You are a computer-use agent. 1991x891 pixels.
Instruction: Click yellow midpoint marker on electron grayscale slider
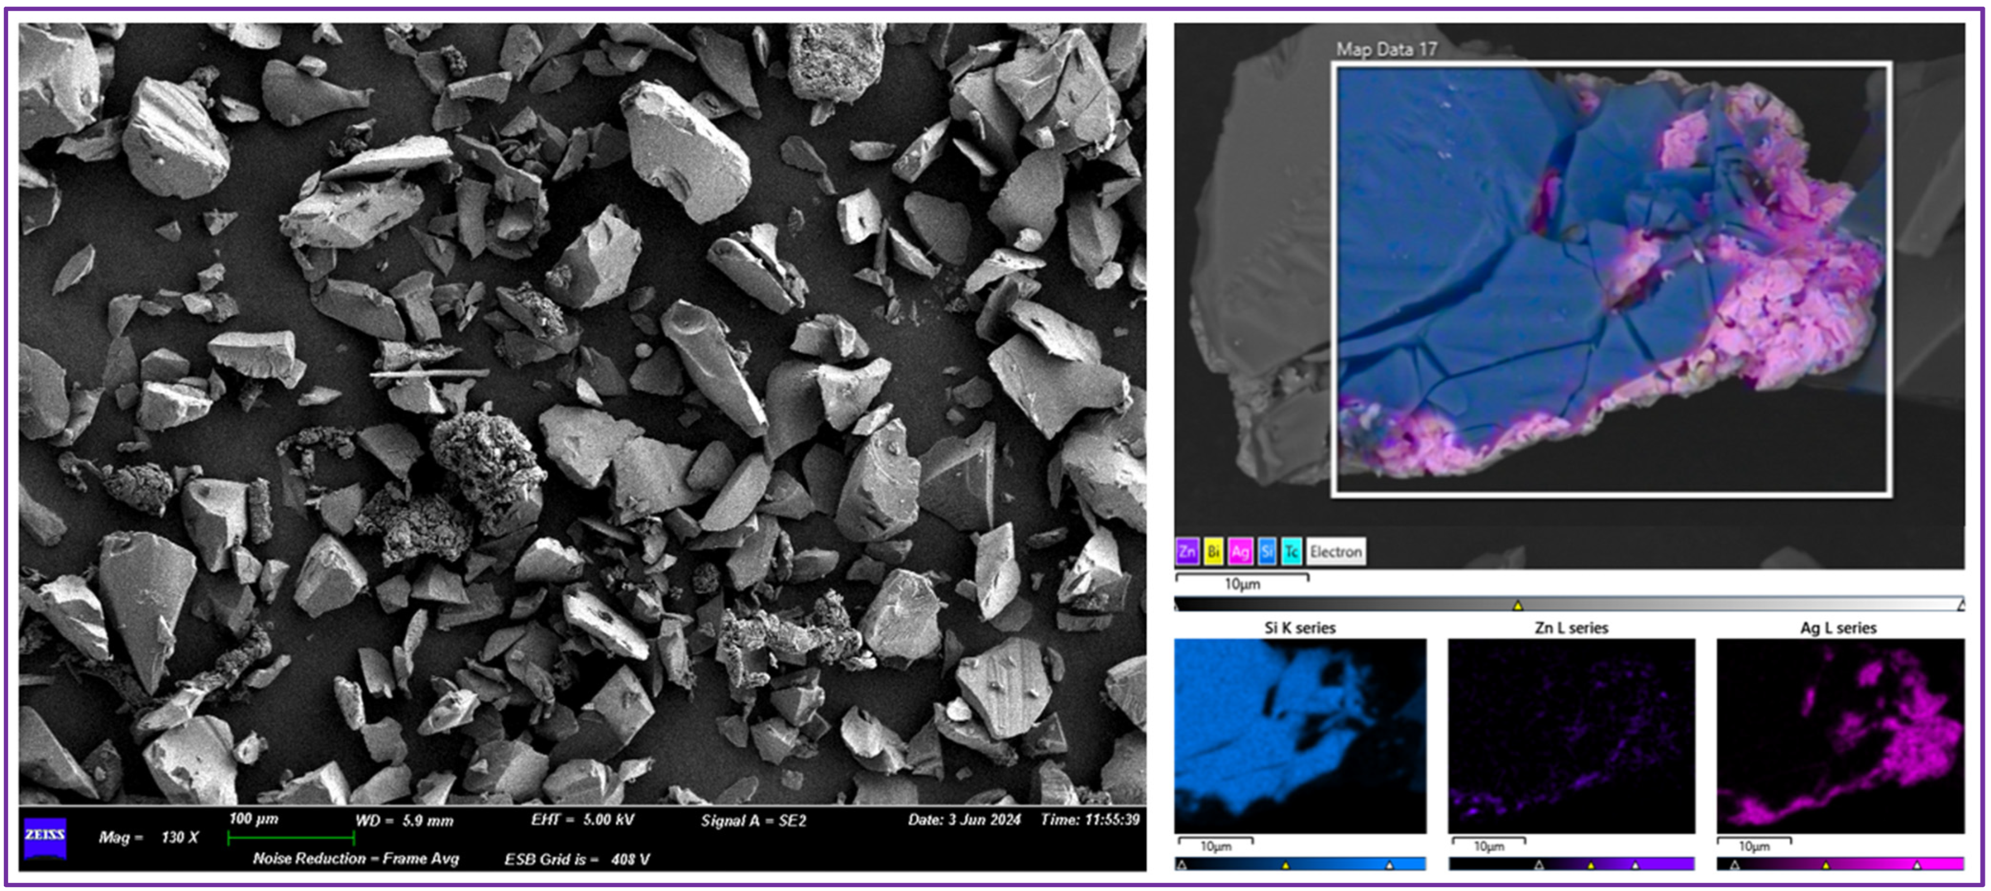1517,606
